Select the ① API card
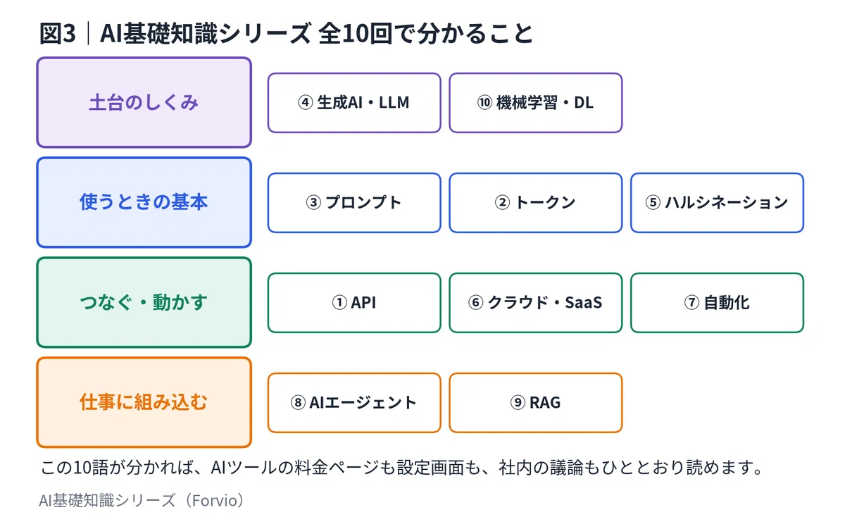Viewport: 845px width, 529px height. [x=354, y=303]
